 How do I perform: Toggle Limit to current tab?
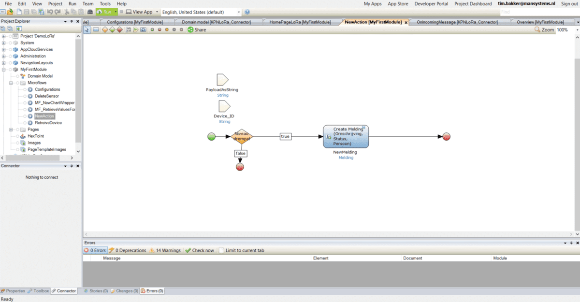(241, 250)
